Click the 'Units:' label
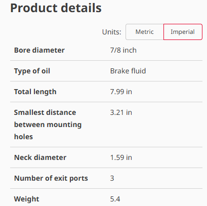The height and width of the screenshot is (206, 207). 112,32
